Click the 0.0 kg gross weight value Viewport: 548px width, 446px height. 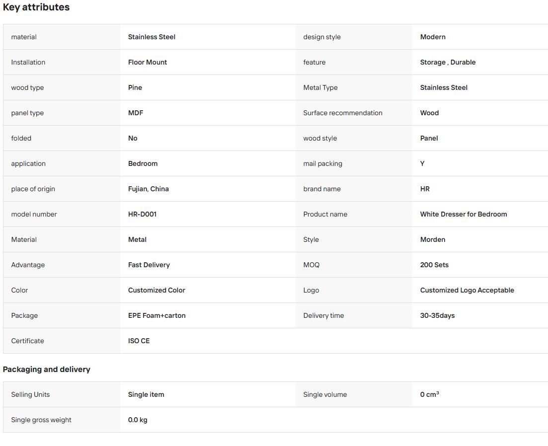pyautogui.click(x=138, y=420)
